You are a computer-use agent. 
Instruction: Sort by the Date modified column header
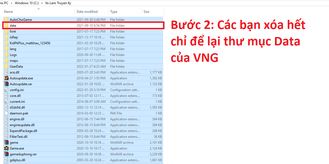(87, 12)
